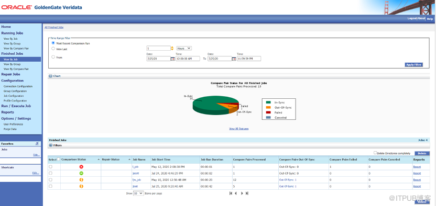Open the items per page dropdown
The width and height of the screenshot is (436, 206).
(x=138, y=193)
